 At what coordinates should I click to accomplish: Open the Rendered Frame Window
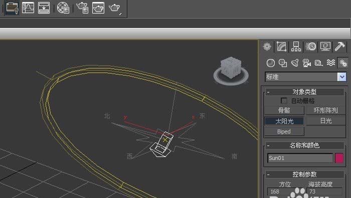[x=98, y=8]
